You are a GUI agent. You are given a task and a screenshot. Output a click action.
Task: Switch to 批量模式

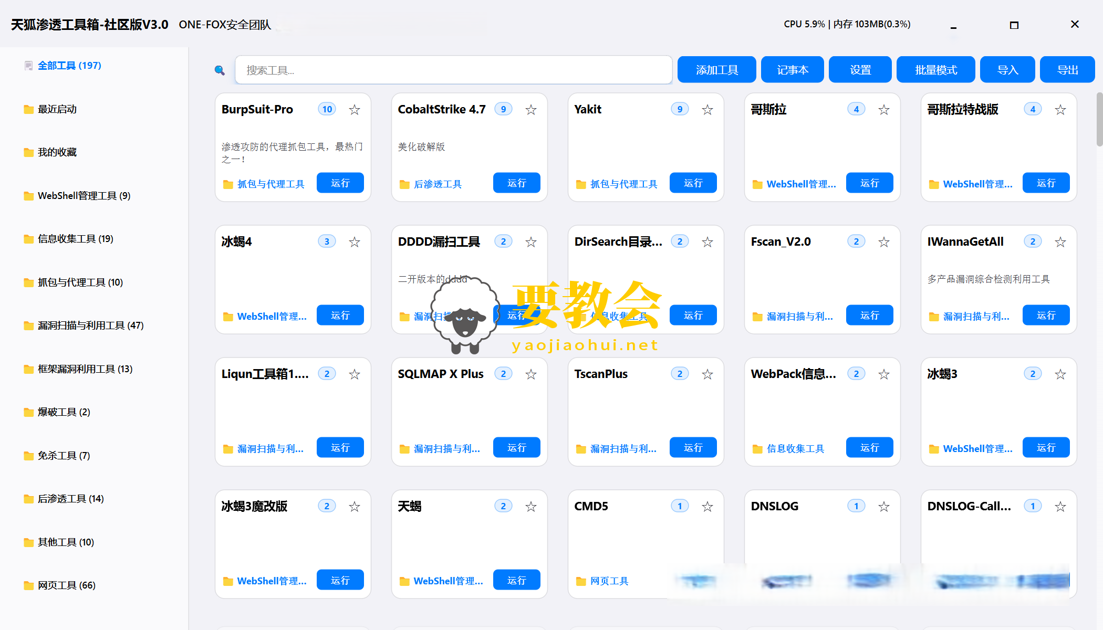click(935, 69)
